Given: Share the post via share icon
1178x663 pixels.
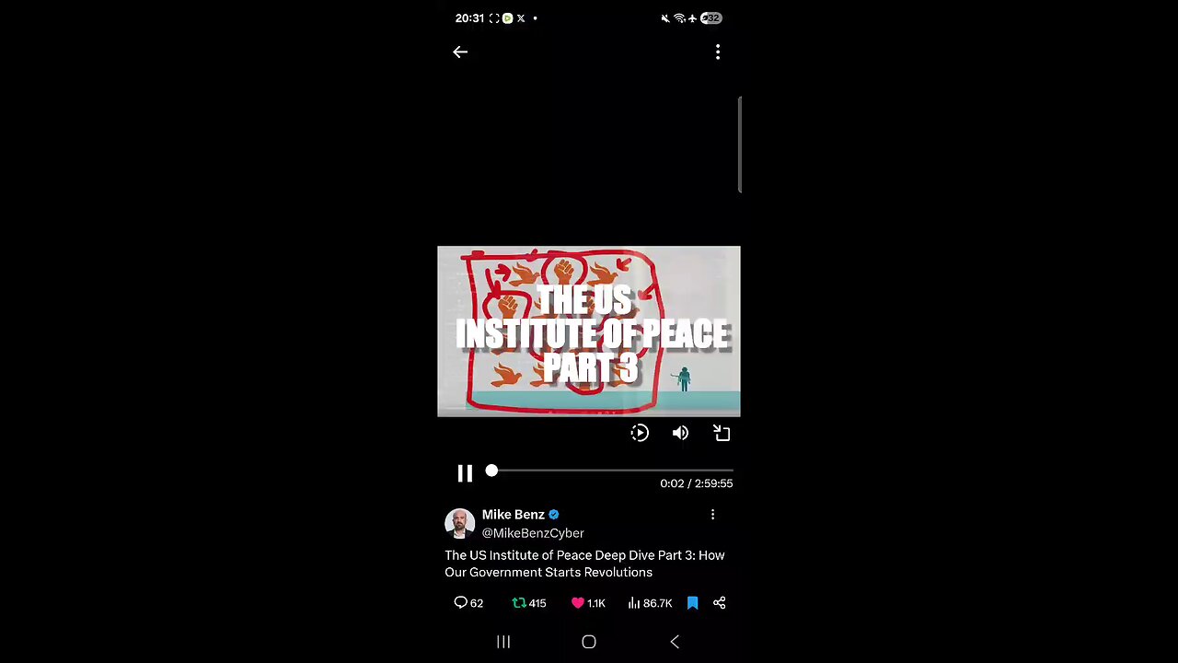Looking at the screenshot, I should (x=720, y=603).
